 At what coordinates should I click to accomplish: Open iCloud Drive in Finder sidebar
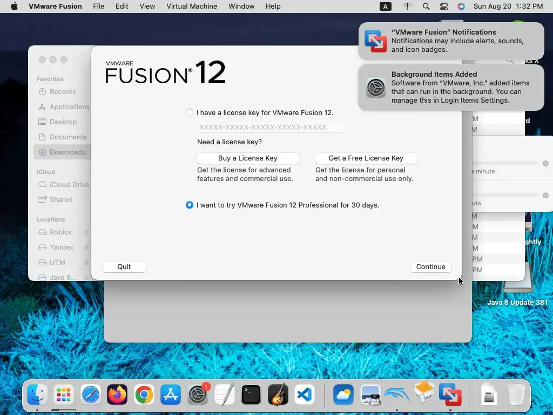coord(64,185)
